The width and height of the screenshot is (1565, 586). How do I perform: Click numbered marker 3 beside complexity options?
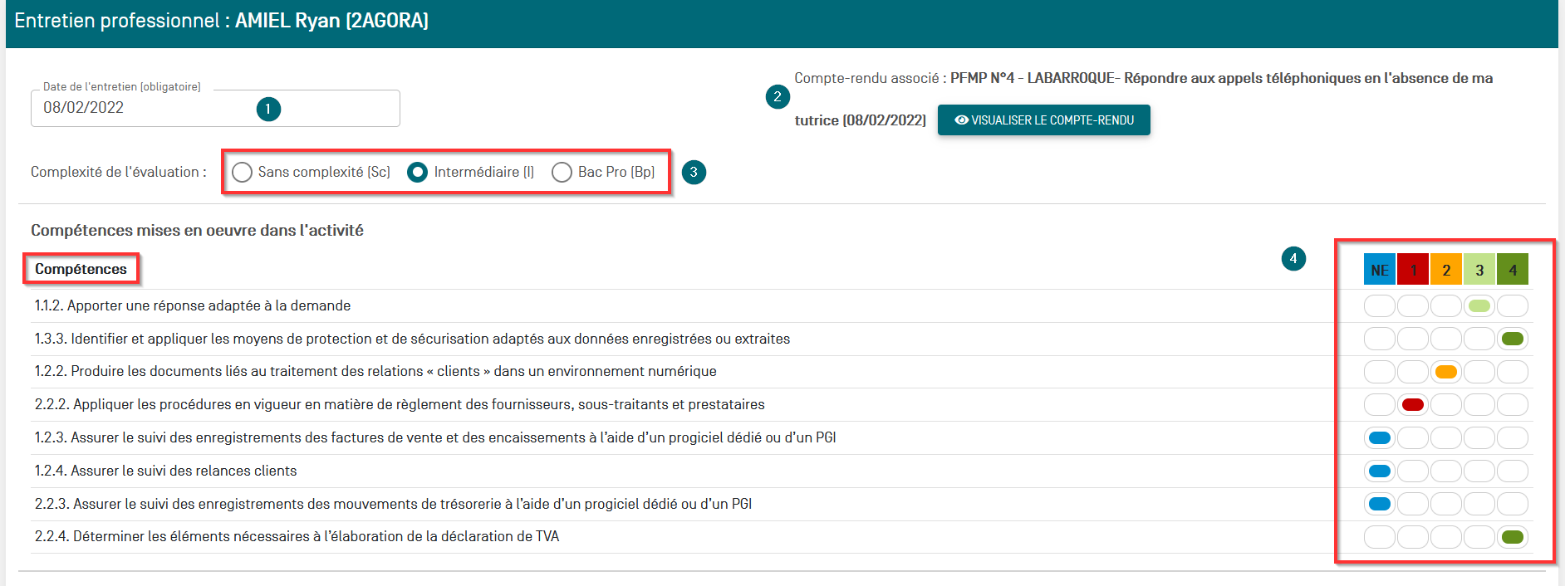point(694,172)
